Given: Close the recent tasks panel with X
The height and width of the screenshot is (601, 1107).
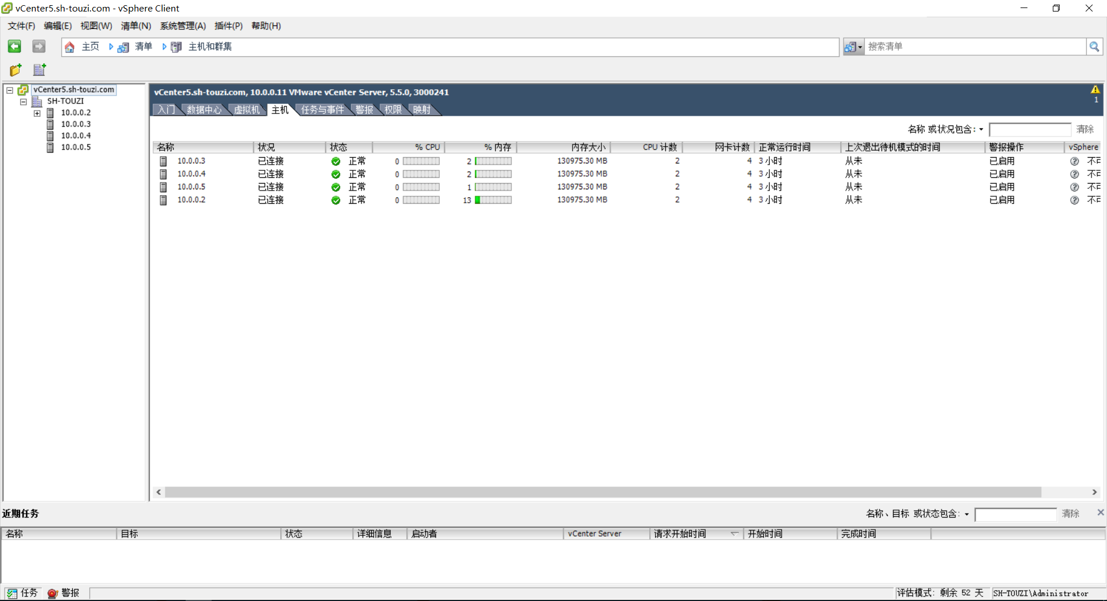Looking at the screenshot, I should coord(1100,512).
